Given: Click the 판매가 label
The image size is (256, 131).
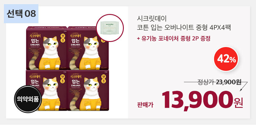Looking at the screenshot, I should pos(145,105).
